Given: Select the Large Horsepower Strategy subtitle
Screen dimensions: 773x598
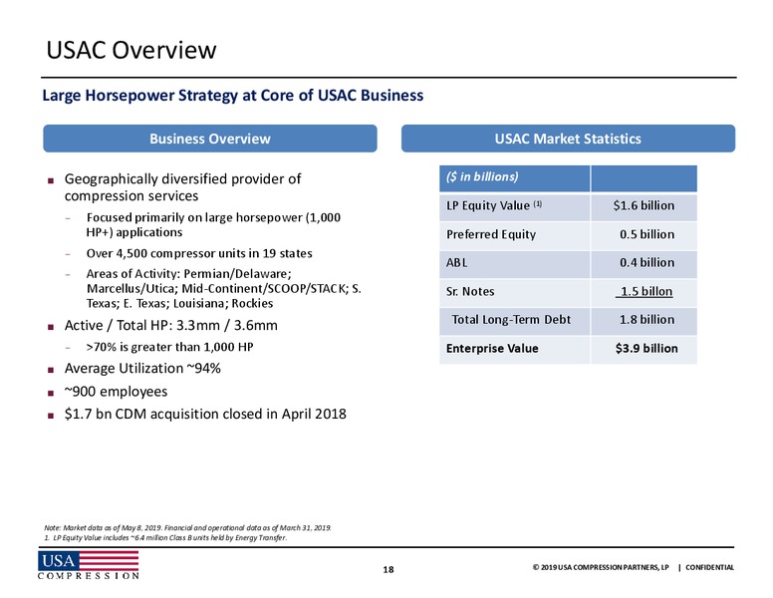Looking at the screenshot, I should [233, 96].
